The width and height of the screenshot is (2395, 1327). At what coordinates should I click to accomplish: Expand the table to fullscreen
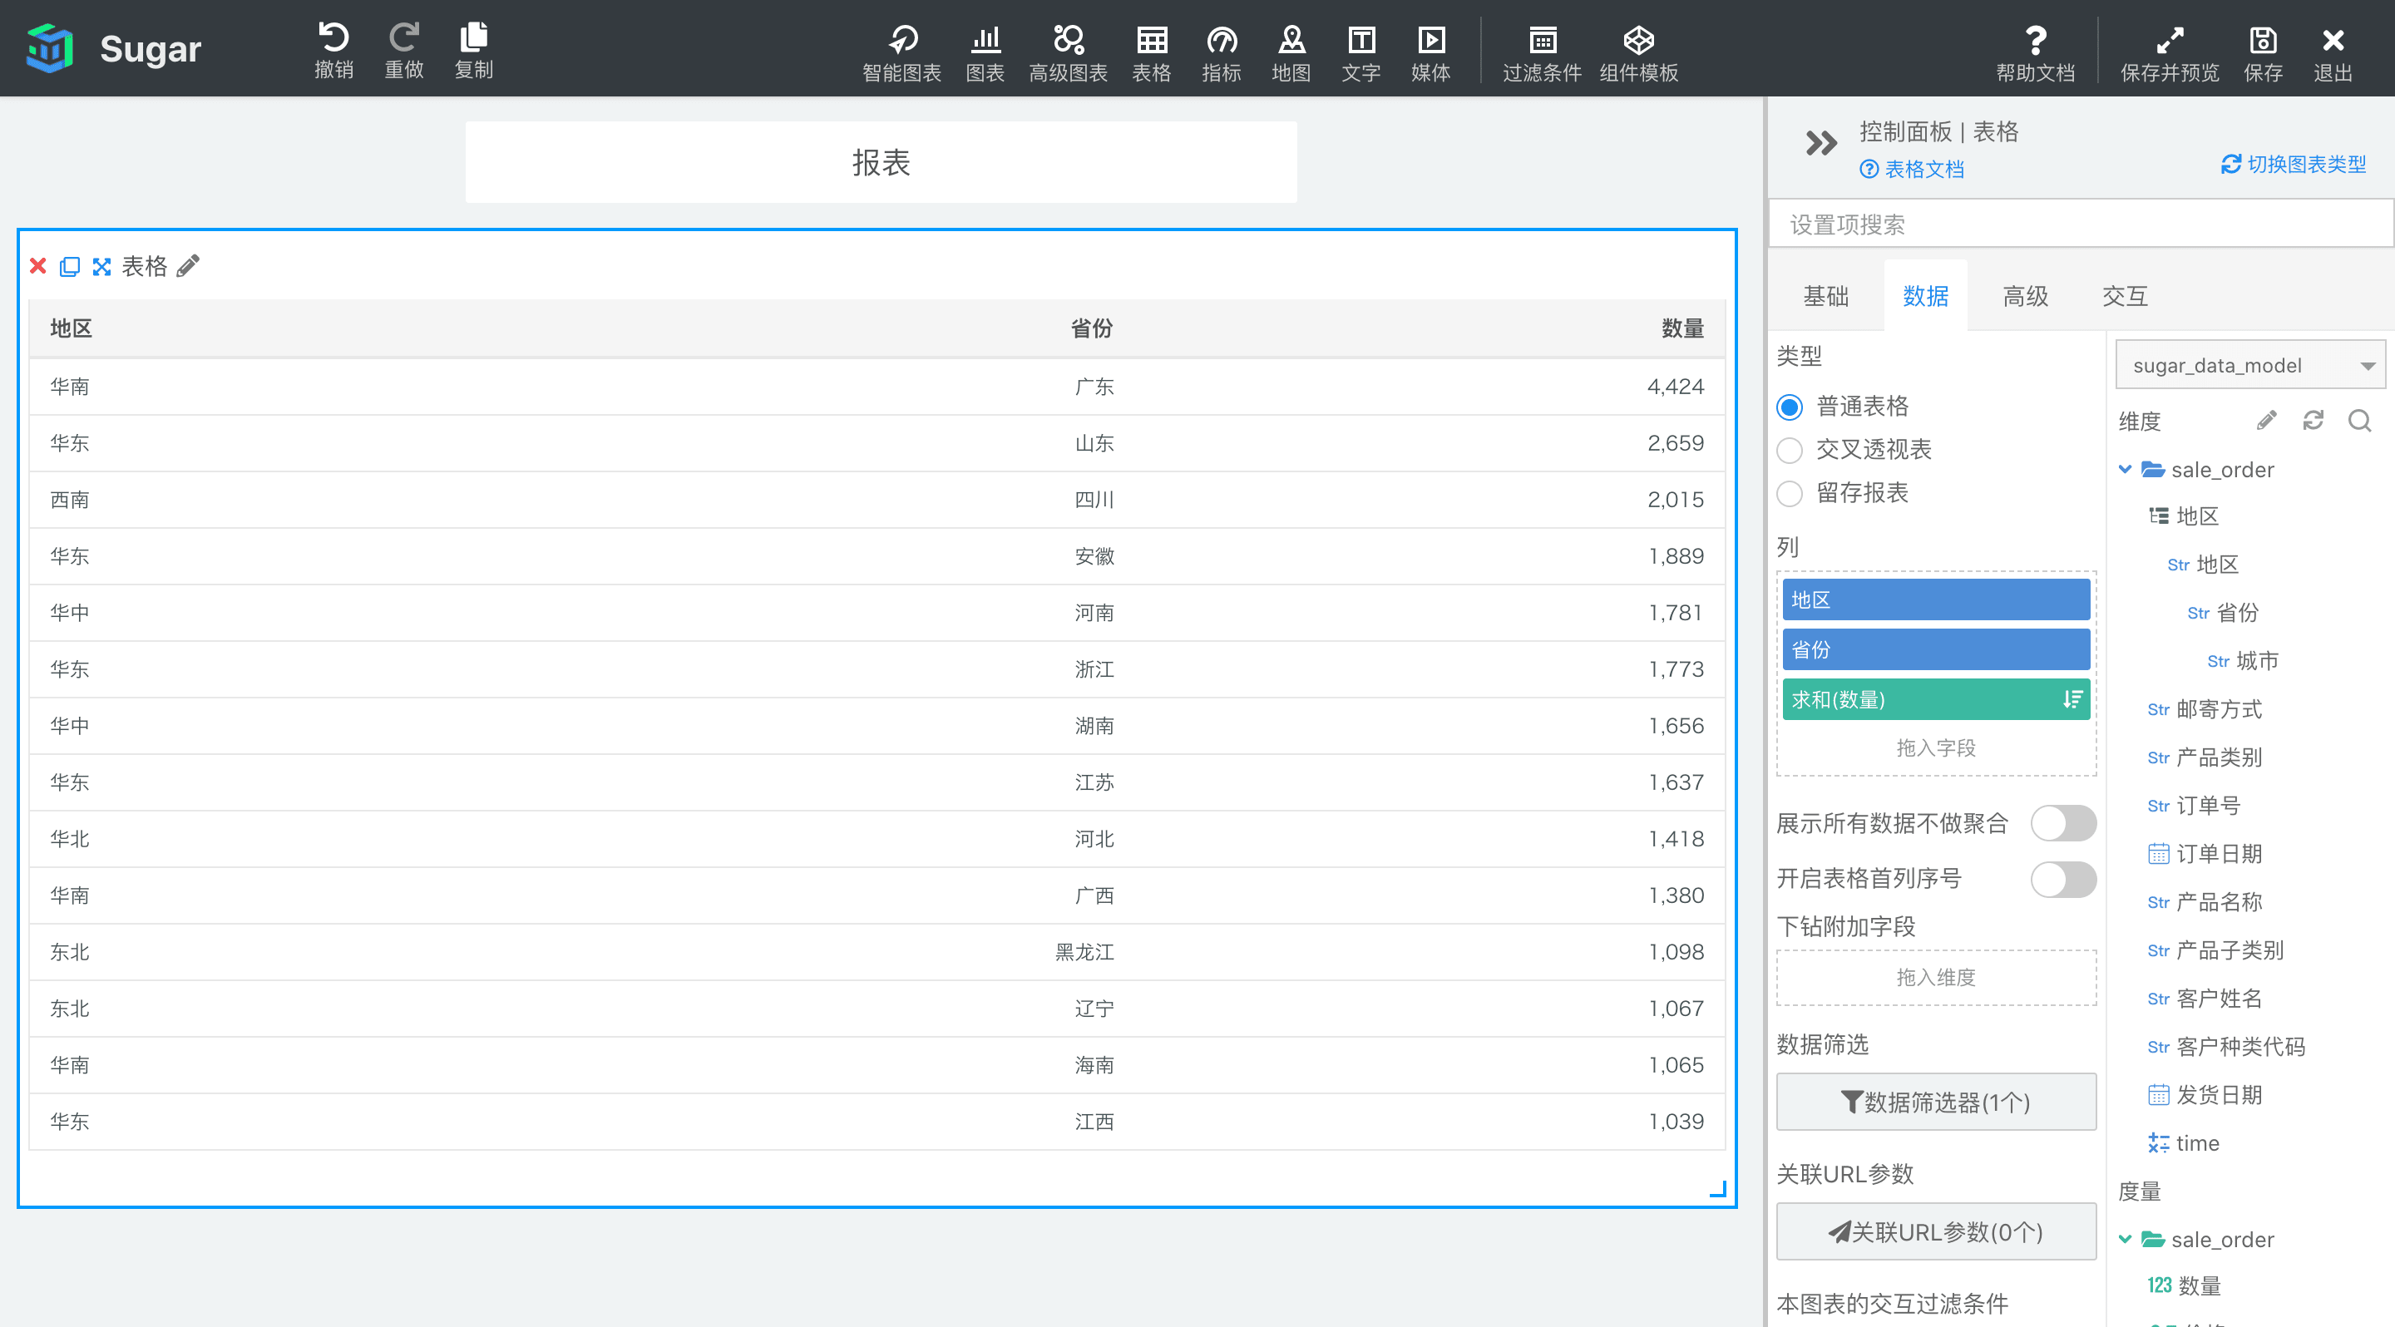click(101, 267)
